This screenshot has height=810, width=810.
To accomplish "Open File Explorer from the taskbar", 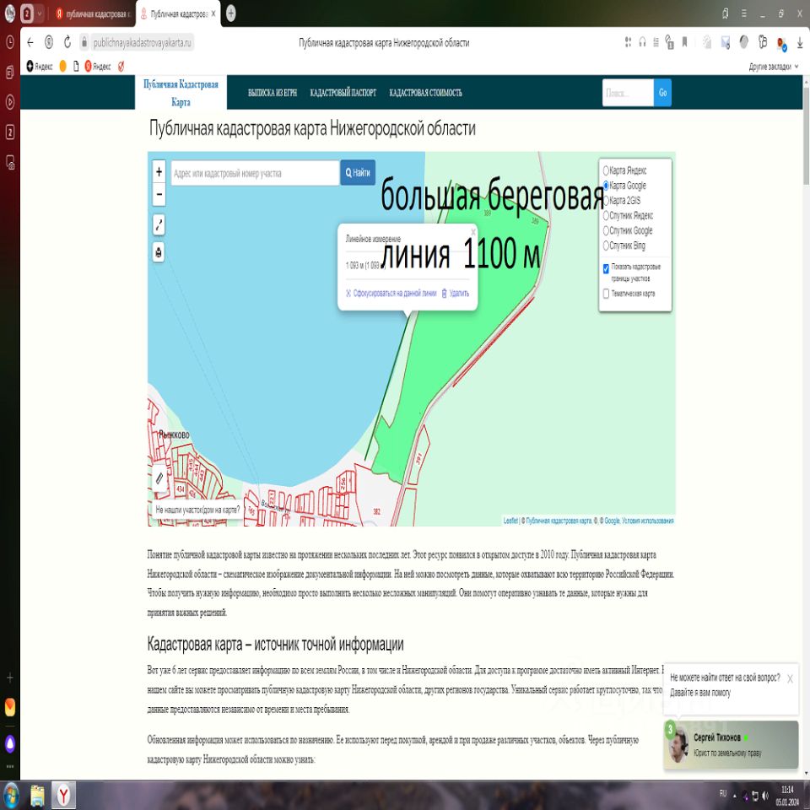I will (x=37, y=796).
